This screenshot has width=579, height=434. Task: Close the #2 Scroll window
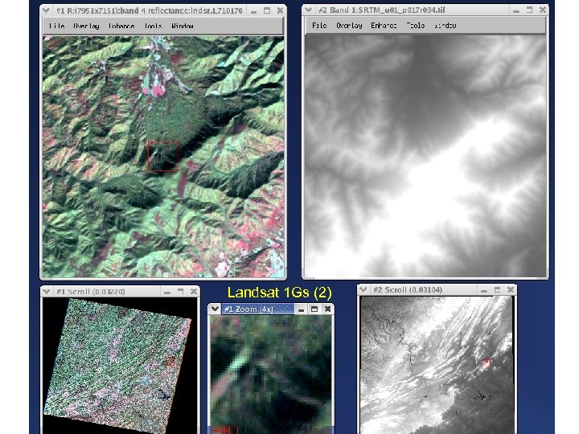[x=511, y=289]
